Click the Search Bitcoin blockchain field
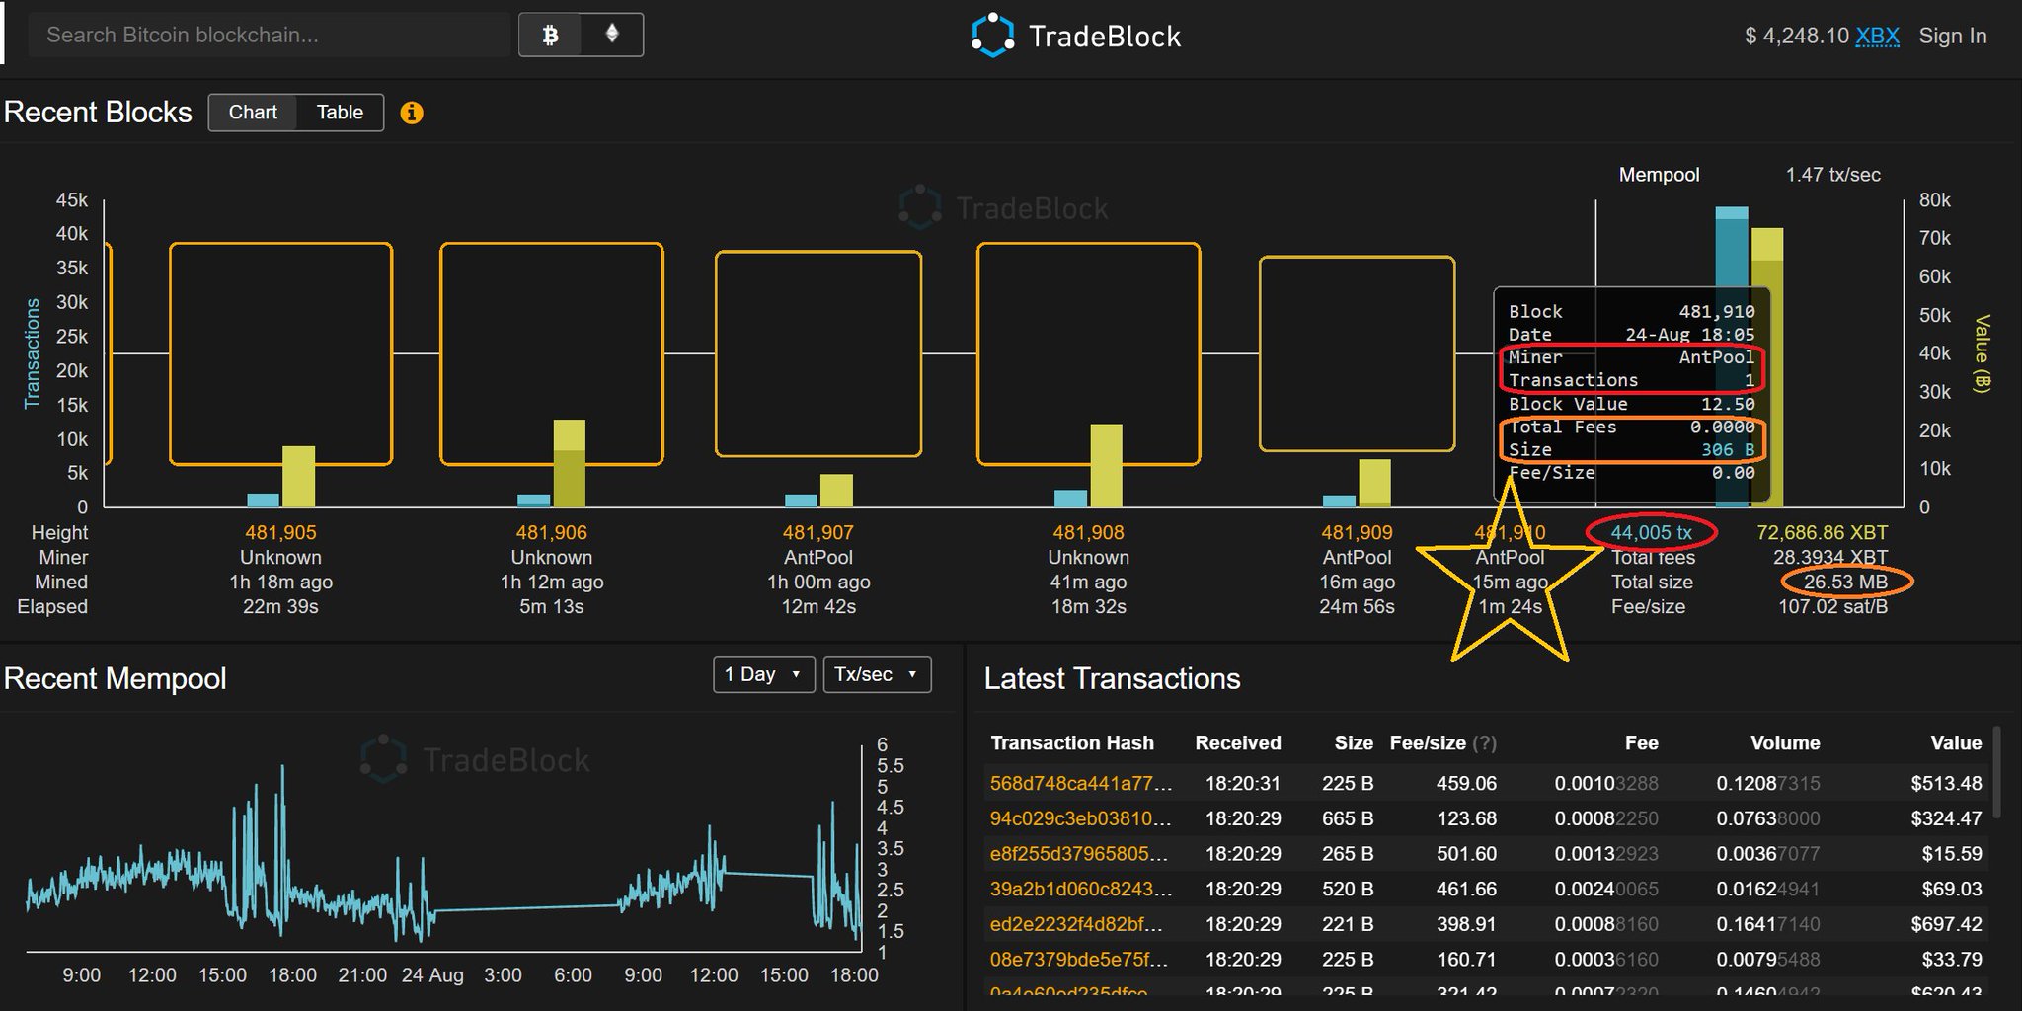Screen dimensions: 2022x1011 pyautogui.click(x=269, y=35)
